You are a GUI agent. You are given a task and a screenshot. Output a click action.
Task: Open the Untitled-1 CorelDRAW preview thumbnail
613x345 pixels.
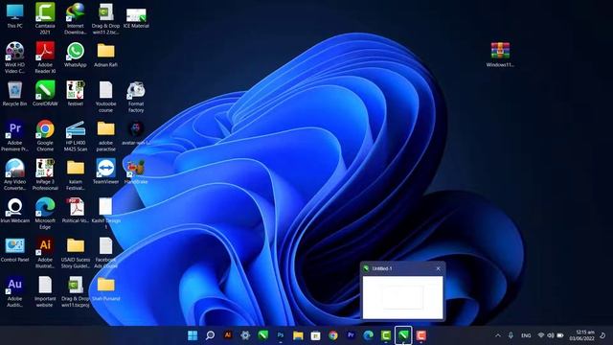(402, 297)
